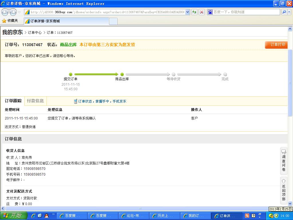Switch to the 我的订... taskbar window

pyautogui.click(x=195, y=216)
